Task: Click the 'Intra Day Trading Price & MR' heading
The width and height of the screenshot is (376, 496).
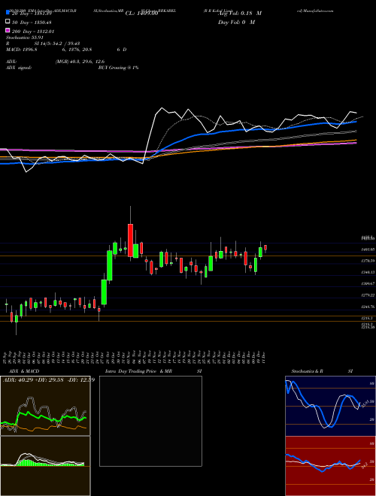Action: coord(138,371)
